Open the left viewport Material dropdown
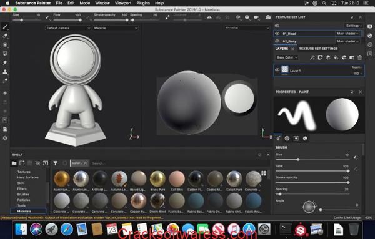The width and height of the screenshot is (375, 239). 116,28
